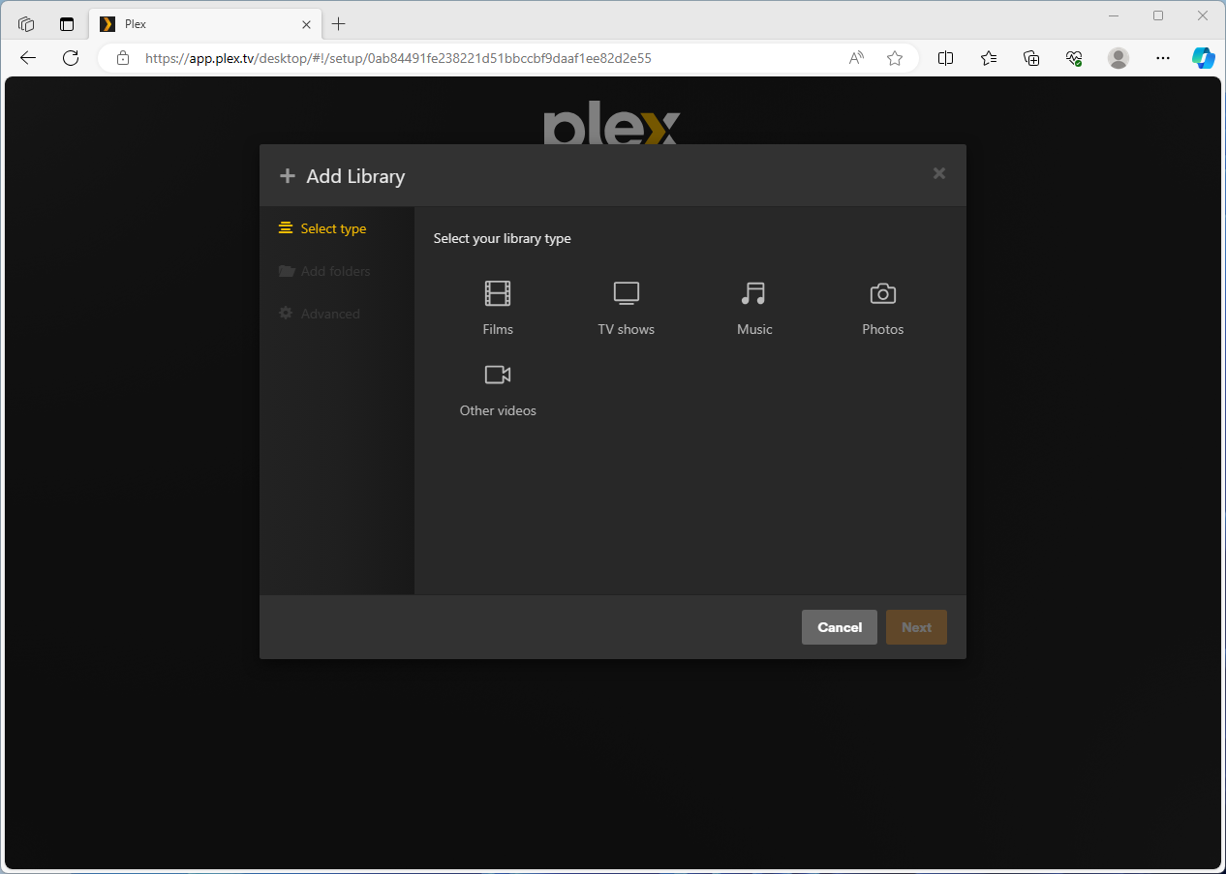This screenshot has height=874, width=1226.
Task: Choose the Other videos library type
Action: click(x=498, y=389)
